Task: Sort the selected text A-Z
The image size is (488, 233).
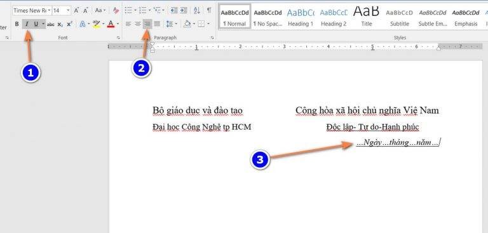Action: click(x=197, y=10)
